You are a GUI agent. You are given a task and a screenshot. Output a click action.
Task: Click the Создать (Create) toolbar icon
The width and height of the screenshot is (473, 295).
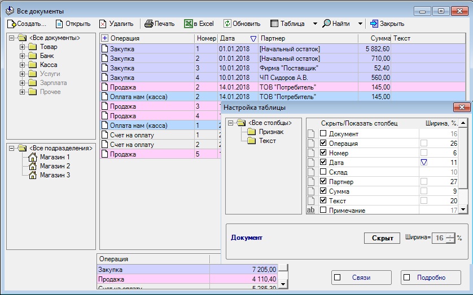click(11, 24)
